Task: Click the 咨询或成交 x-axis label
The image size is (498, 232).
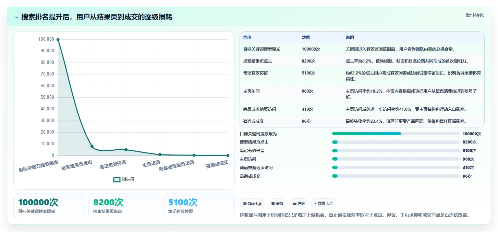Action: click(x=217, y=164)
